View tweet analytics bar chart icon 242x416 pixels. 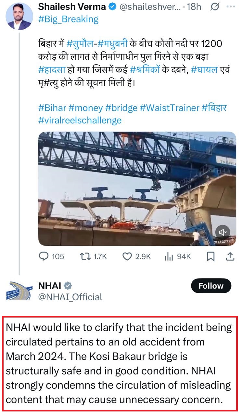point(169,256)
